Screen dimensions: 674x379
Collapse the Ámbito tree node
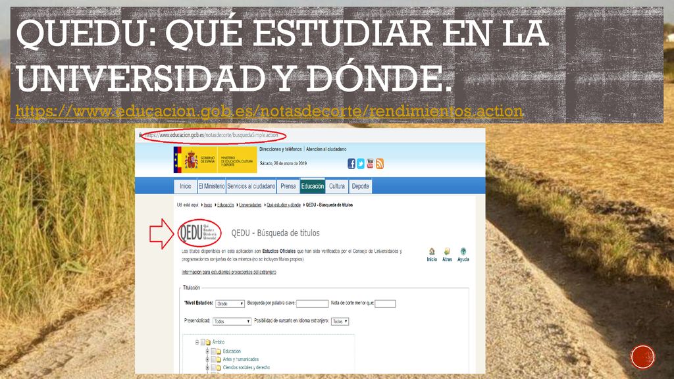197,342
